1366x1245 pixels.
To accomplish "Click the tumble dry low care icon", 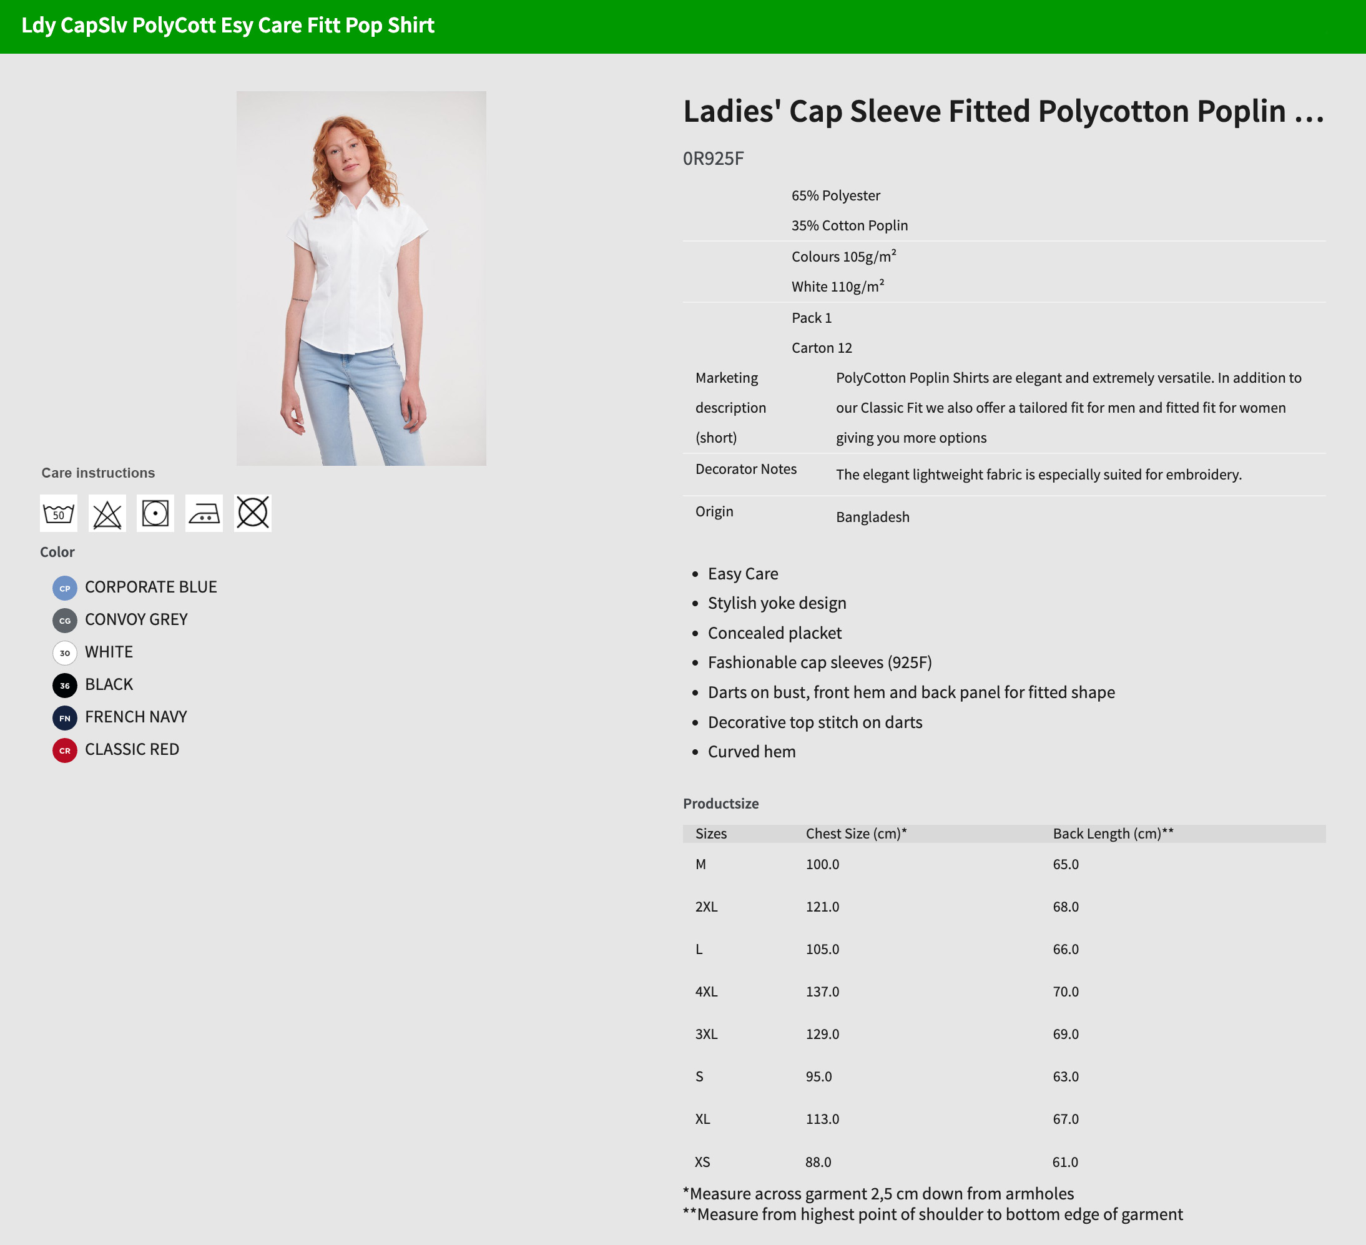I will (155, 513).
